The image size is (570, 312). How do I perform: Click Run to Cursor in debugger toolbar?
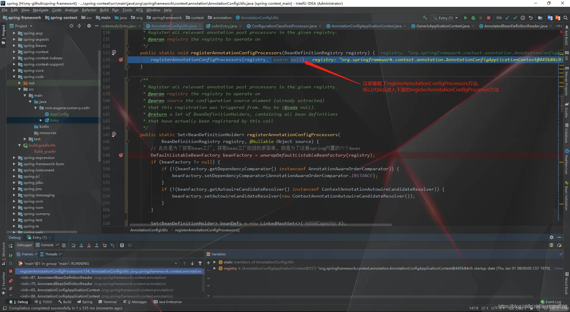pos(112,245)
